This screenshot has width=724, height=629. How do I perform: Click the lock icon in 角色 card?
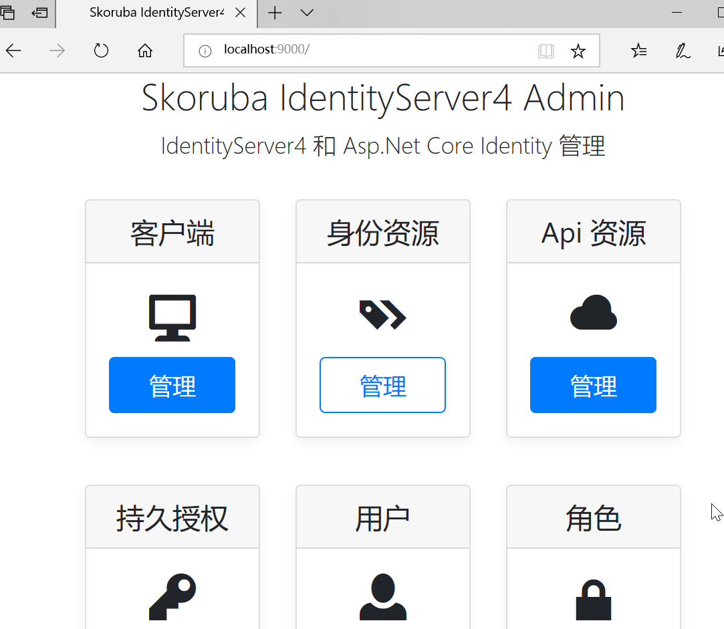[594, 600]
